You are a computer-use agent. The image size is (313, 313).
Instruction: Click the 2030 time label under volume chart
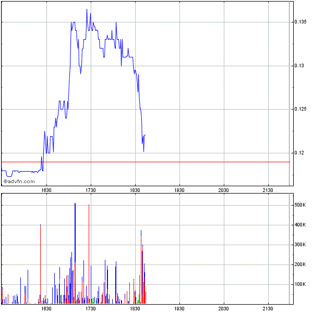pos(224,309)
